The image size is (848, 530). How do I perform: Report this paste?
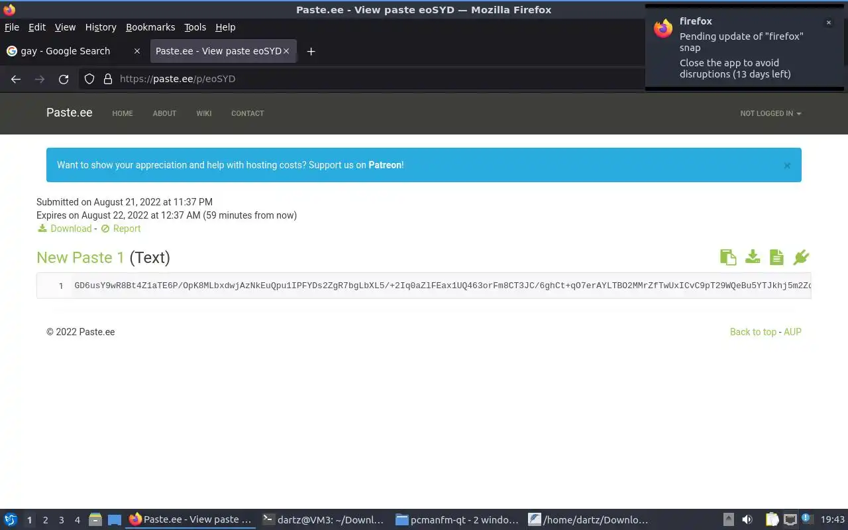[127, 229]
